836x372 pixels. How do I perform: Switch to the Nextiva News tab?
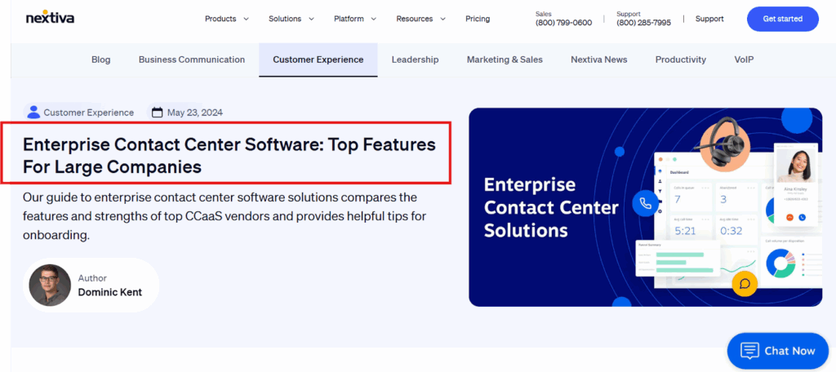click(598, 60)
